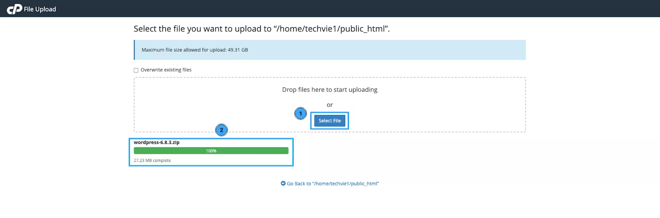Image resolution: width=660 pixels, height=218 pixels.
Task: Click the "Overwrite existing files" label text
Action: coord(166,70)
